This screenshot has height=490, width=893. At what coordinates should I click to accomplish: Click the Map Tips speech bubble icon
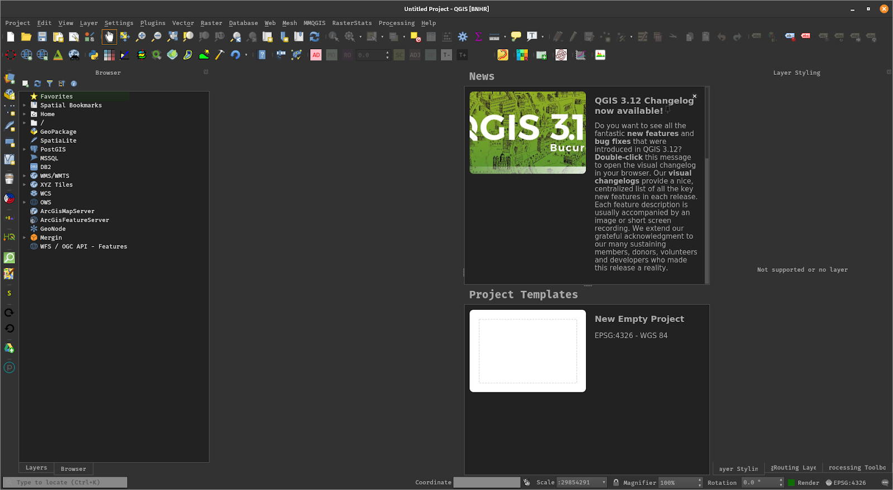516,37
